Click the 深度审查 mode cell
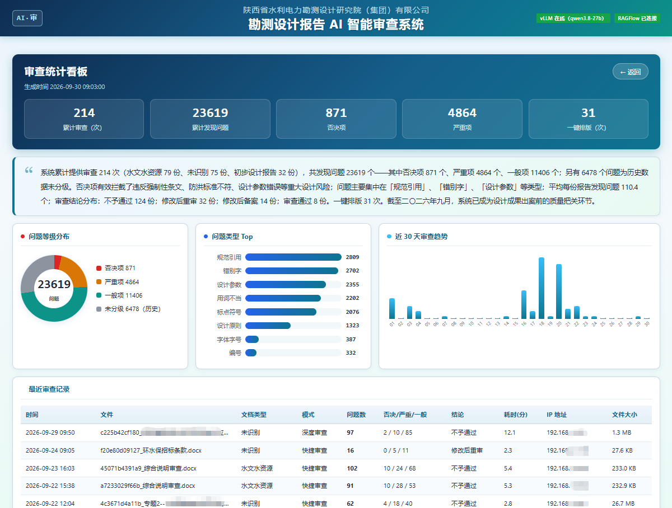 pyautogui.click(x=314, y=432)
